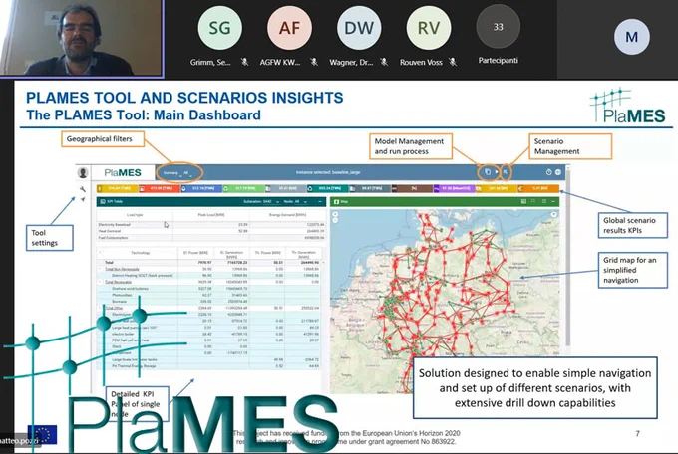
Task: Click the globe language icon in dashboard header
Action: [558, 172]
